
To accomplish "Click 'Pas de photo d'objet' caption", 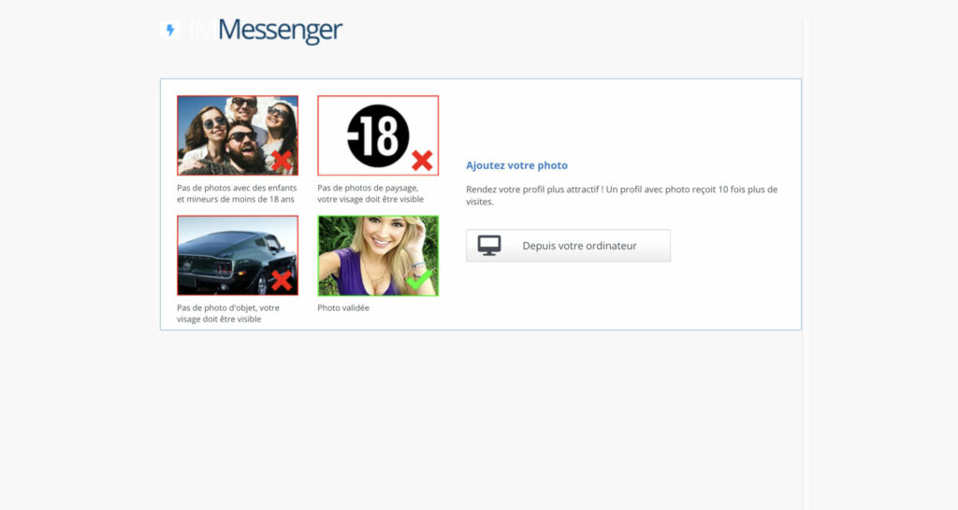I will (228, 314).
